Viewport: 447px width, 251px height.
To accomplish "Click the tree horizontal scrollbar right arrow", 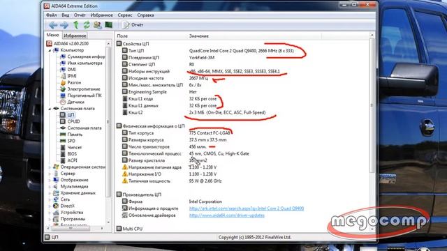I will [102, 228].
